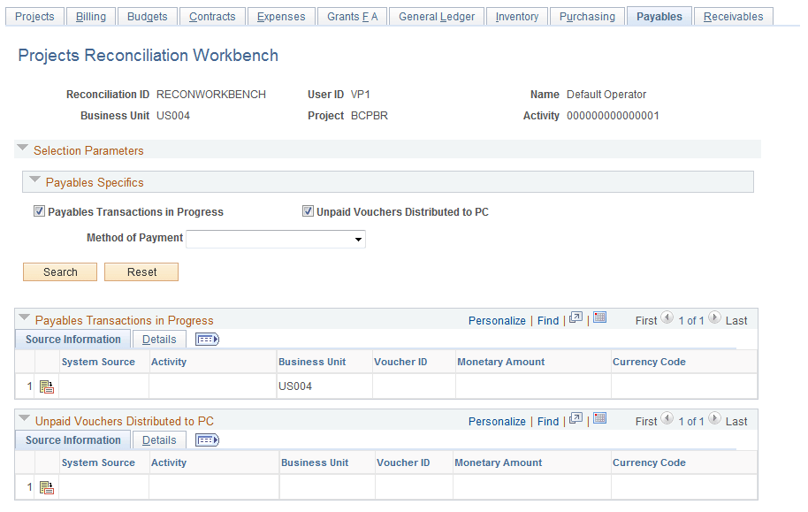The height and width of the screenshot is (512, 808).
Task: Click the Search button
Action: (59, 271)
